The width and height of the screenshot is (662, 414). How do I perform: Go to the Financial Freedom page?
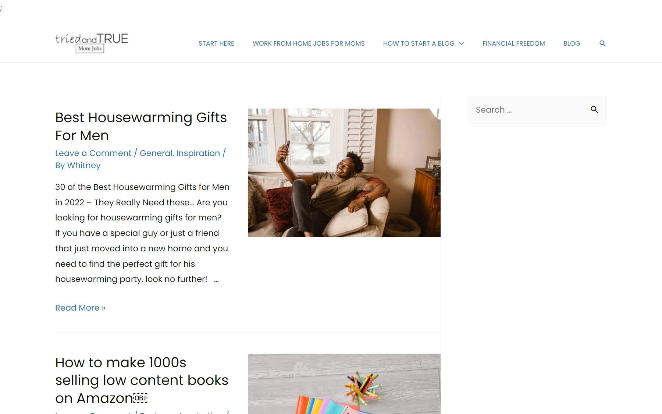point(513,43)
